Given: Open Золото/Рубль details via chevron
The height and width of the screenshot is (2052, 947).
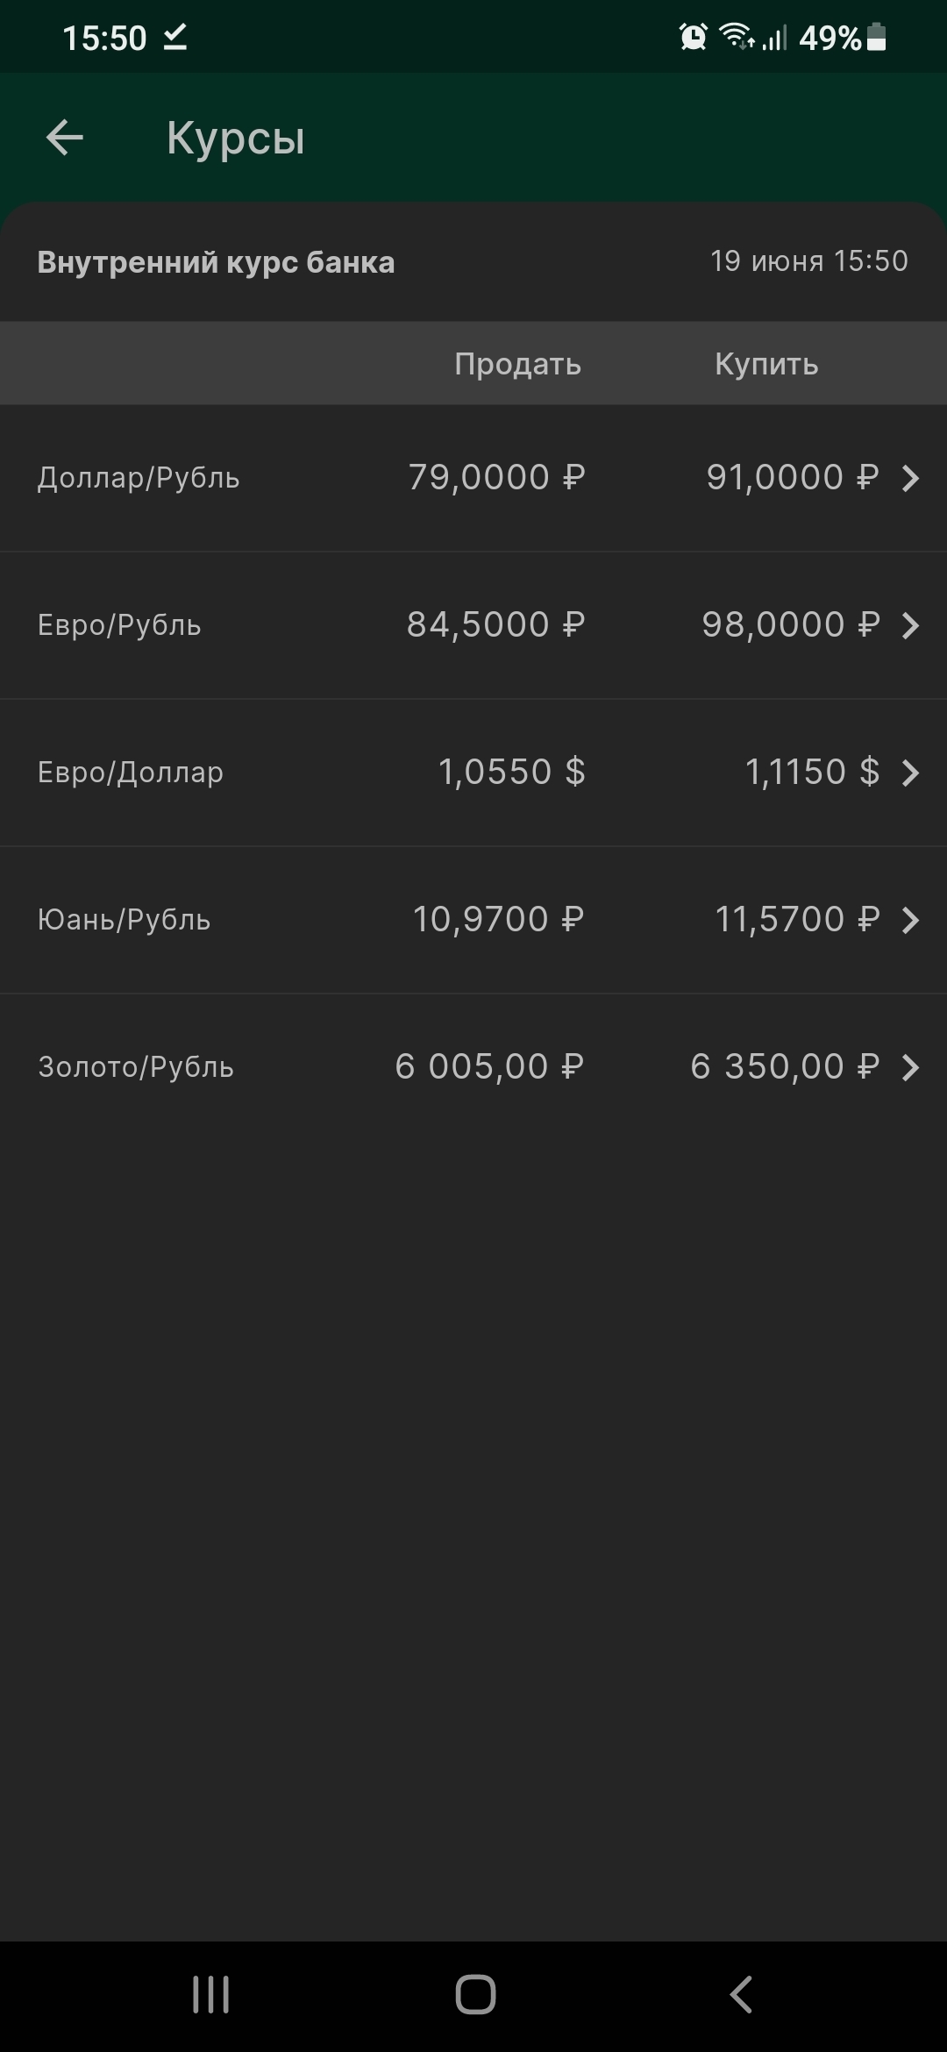Looking at the screenshot, I should [910, 1067].
